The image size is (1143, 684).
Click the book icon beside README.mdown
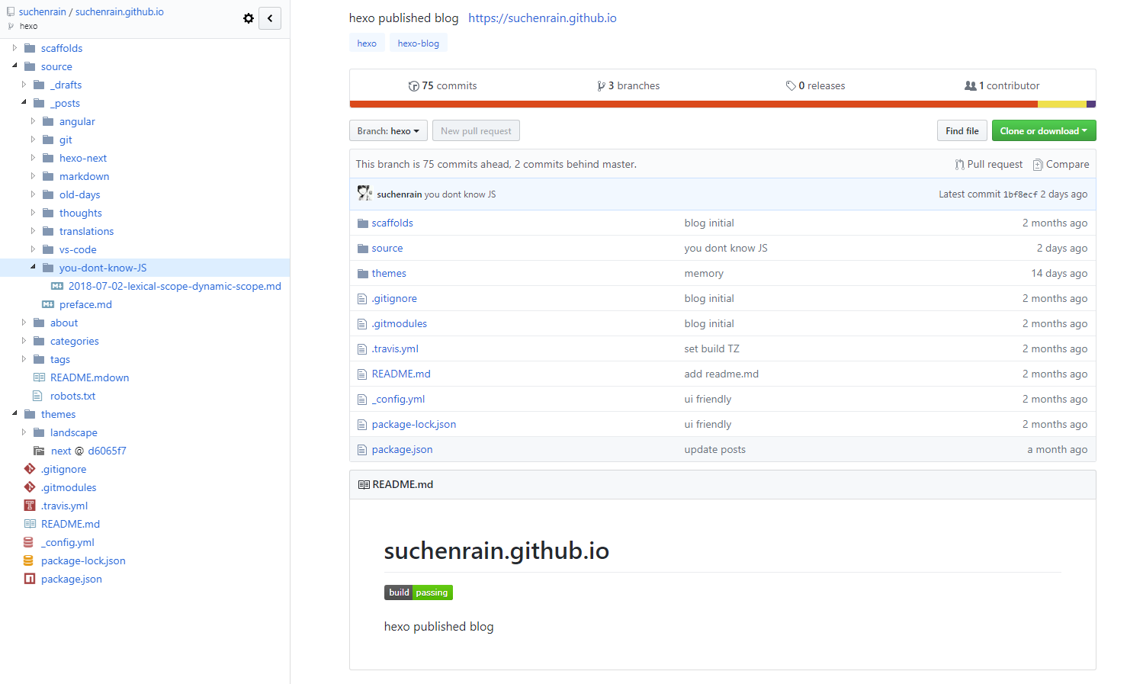(x=39, y=377)
